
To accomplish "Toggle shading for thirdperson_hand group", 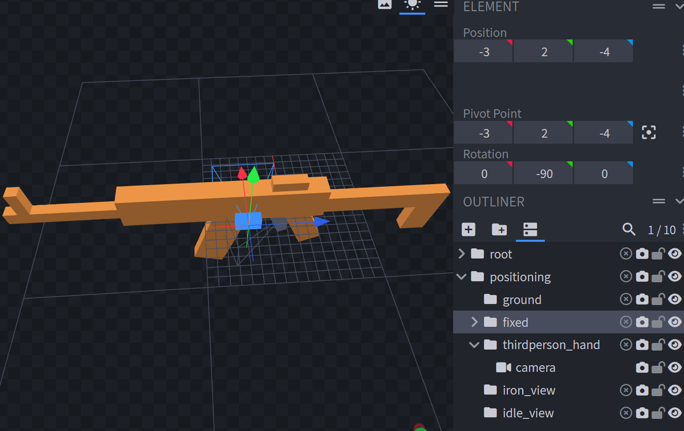I will [642, 344].
